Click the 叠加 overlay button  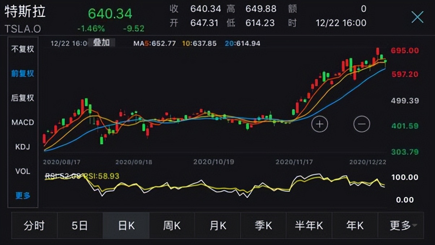pos(102,43)
